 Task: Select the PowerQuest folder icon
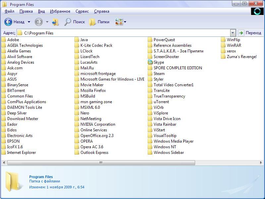coord(150,40)
